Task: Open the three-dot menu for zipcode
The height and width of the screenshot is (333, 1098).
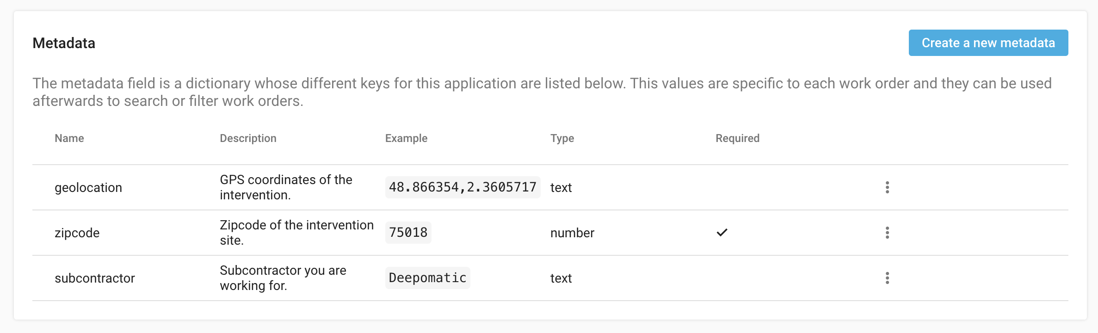Action: coord(887,233)
